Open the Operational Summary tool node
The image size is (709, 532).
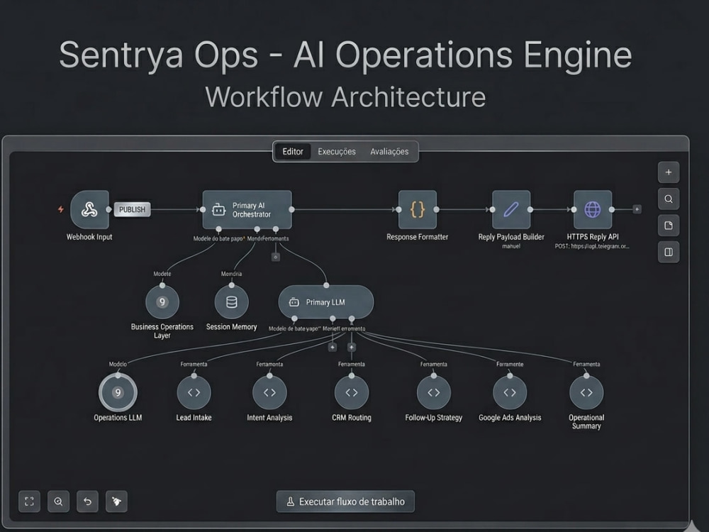[x=586, y=392]
